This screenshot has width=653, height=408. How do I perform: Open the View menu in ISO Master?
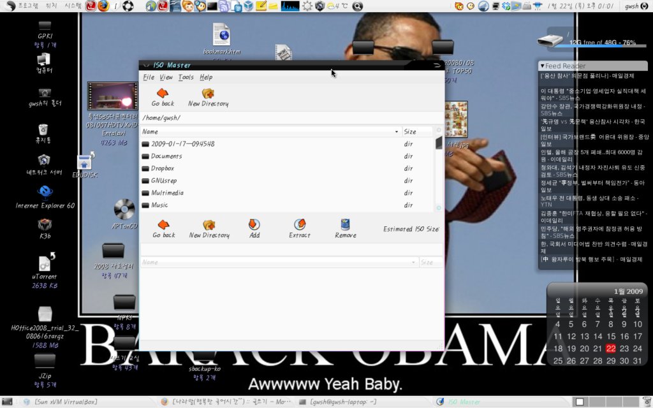coord(166,77)
